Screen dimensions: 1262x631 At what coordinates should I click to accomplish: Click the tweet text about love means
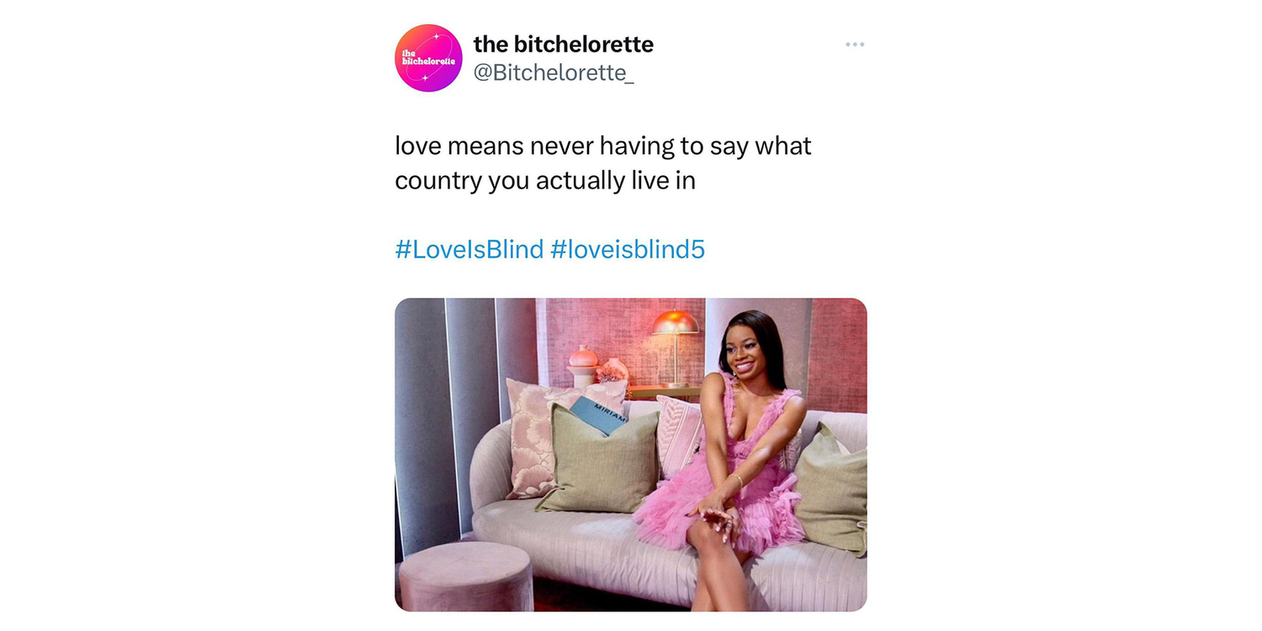point(603,162)
